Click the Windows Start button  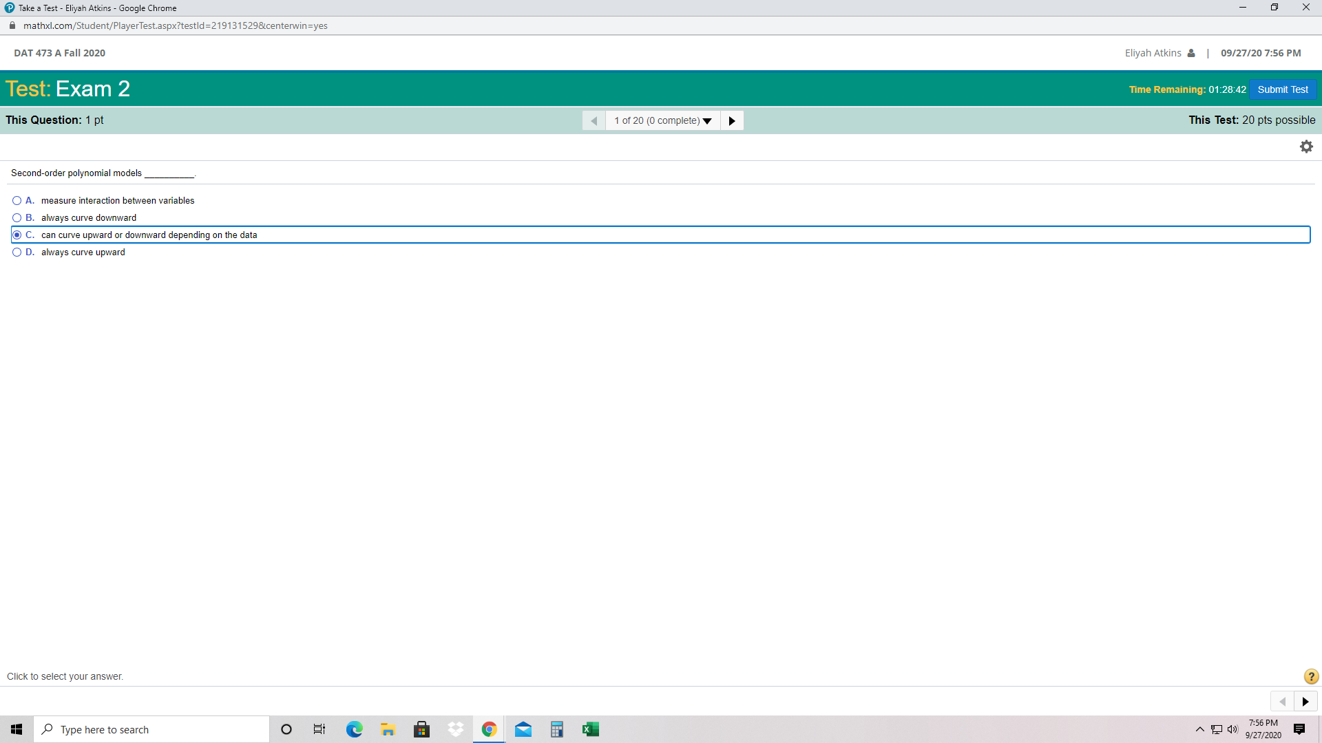17,729
